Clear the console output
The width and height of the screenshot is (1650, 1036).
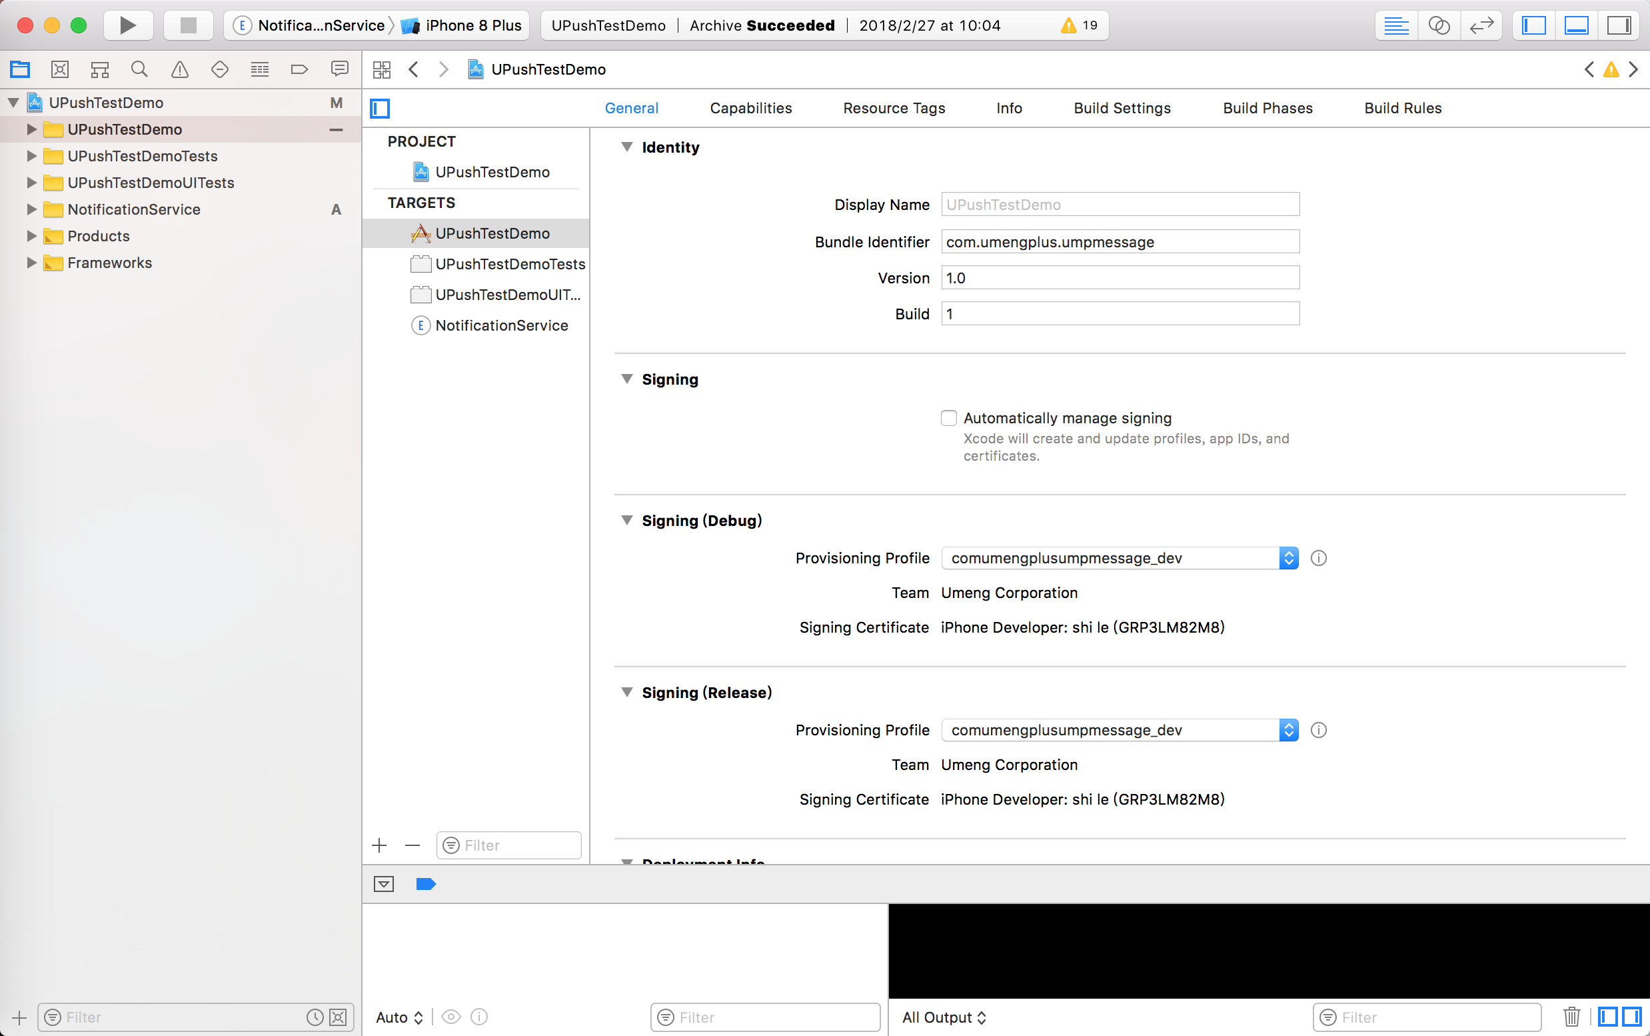click(x=1573, y=1017)
